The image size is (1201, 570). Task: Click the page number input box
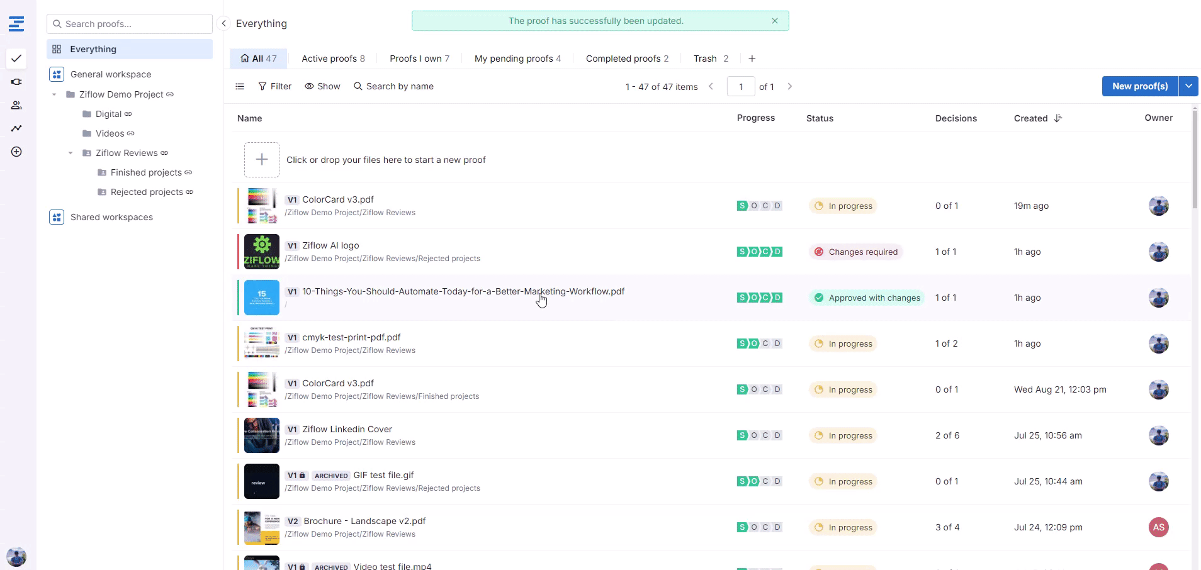click(x=741, y=86)
